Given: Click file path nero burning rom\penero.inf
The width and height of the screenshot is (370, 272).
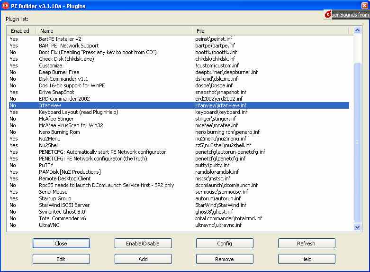Looking at the screenshot, I should tap(227, 132).
